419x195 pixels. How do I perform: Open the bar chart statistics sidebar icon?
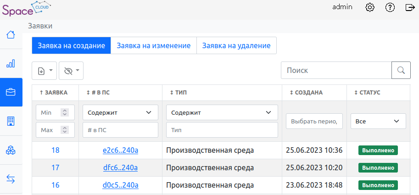click(11, 63)
